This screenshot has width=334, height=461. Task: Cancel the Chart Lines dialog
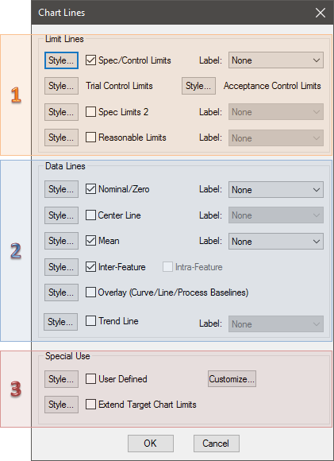217,444
